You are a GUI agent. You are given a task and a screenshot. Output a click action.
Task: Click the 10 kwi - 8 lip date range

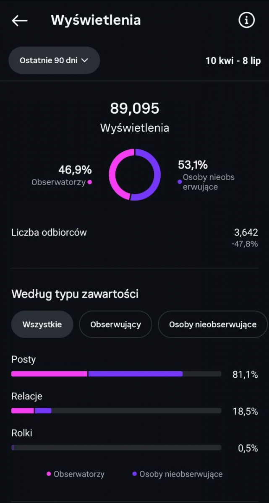233,61
